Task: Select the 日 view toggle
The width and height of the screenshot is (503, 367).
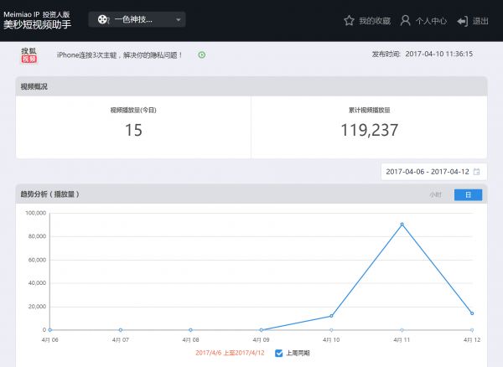Action: click(468, 194)
